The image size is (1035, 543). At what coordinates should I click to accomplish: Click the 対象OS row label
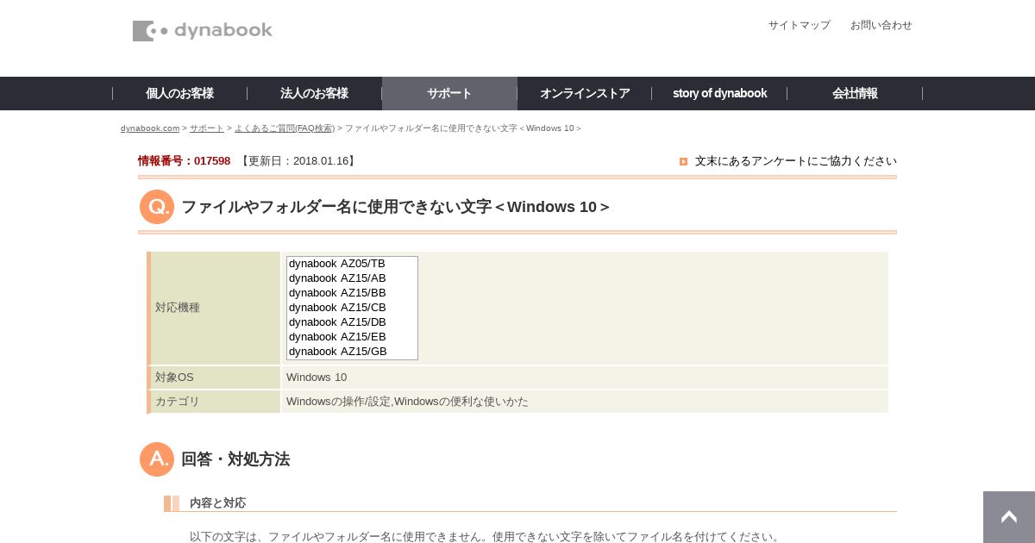[x=174, y=378]
